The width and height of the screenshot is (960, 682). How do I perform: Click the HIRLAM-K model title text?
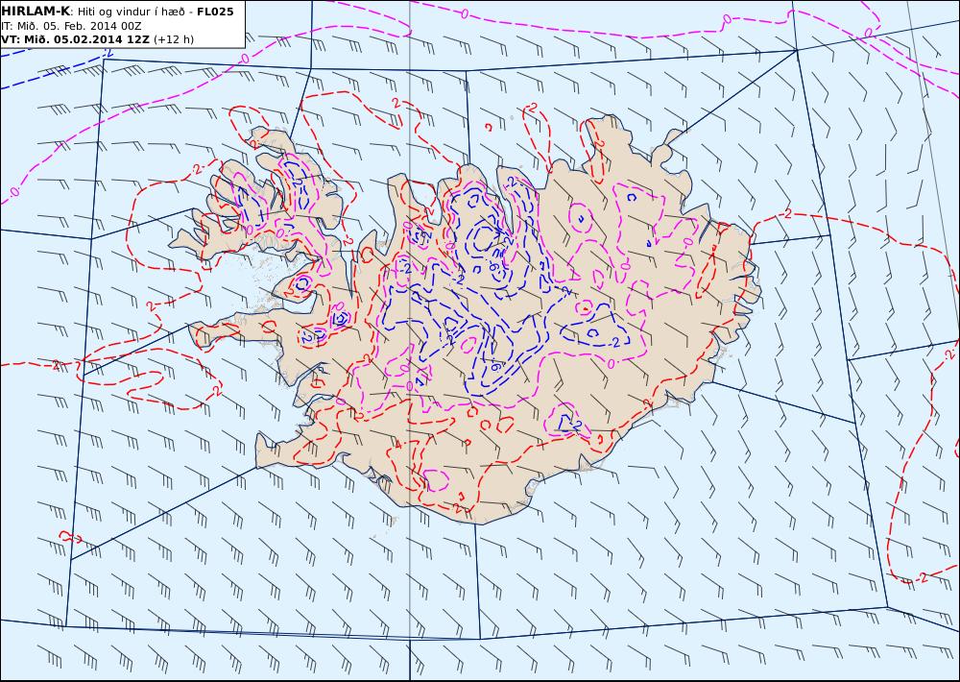(x=36, y=11)
